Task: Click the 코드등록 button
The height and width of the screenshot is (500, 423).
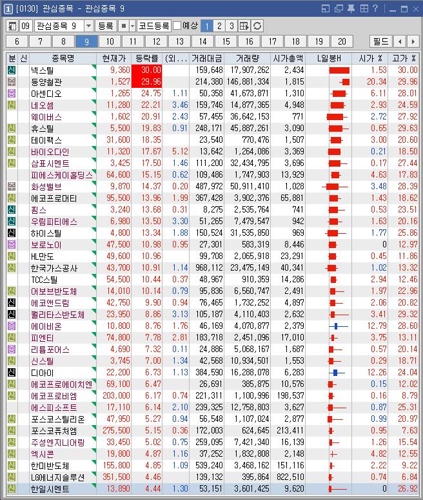Action: (x=154, y=26)
